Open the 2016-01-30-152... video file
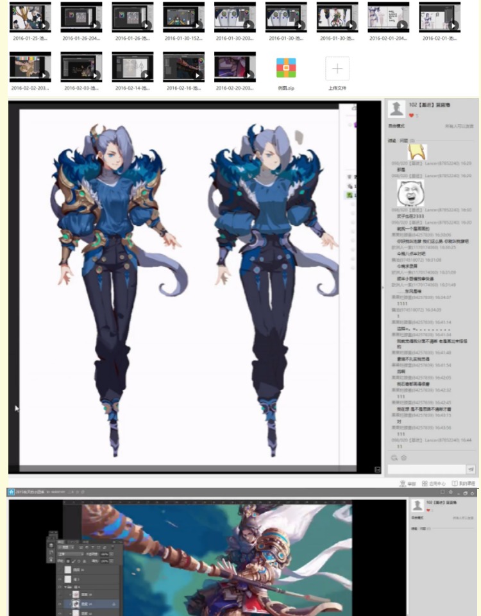481x616 pixels. (x=184, y=17)
